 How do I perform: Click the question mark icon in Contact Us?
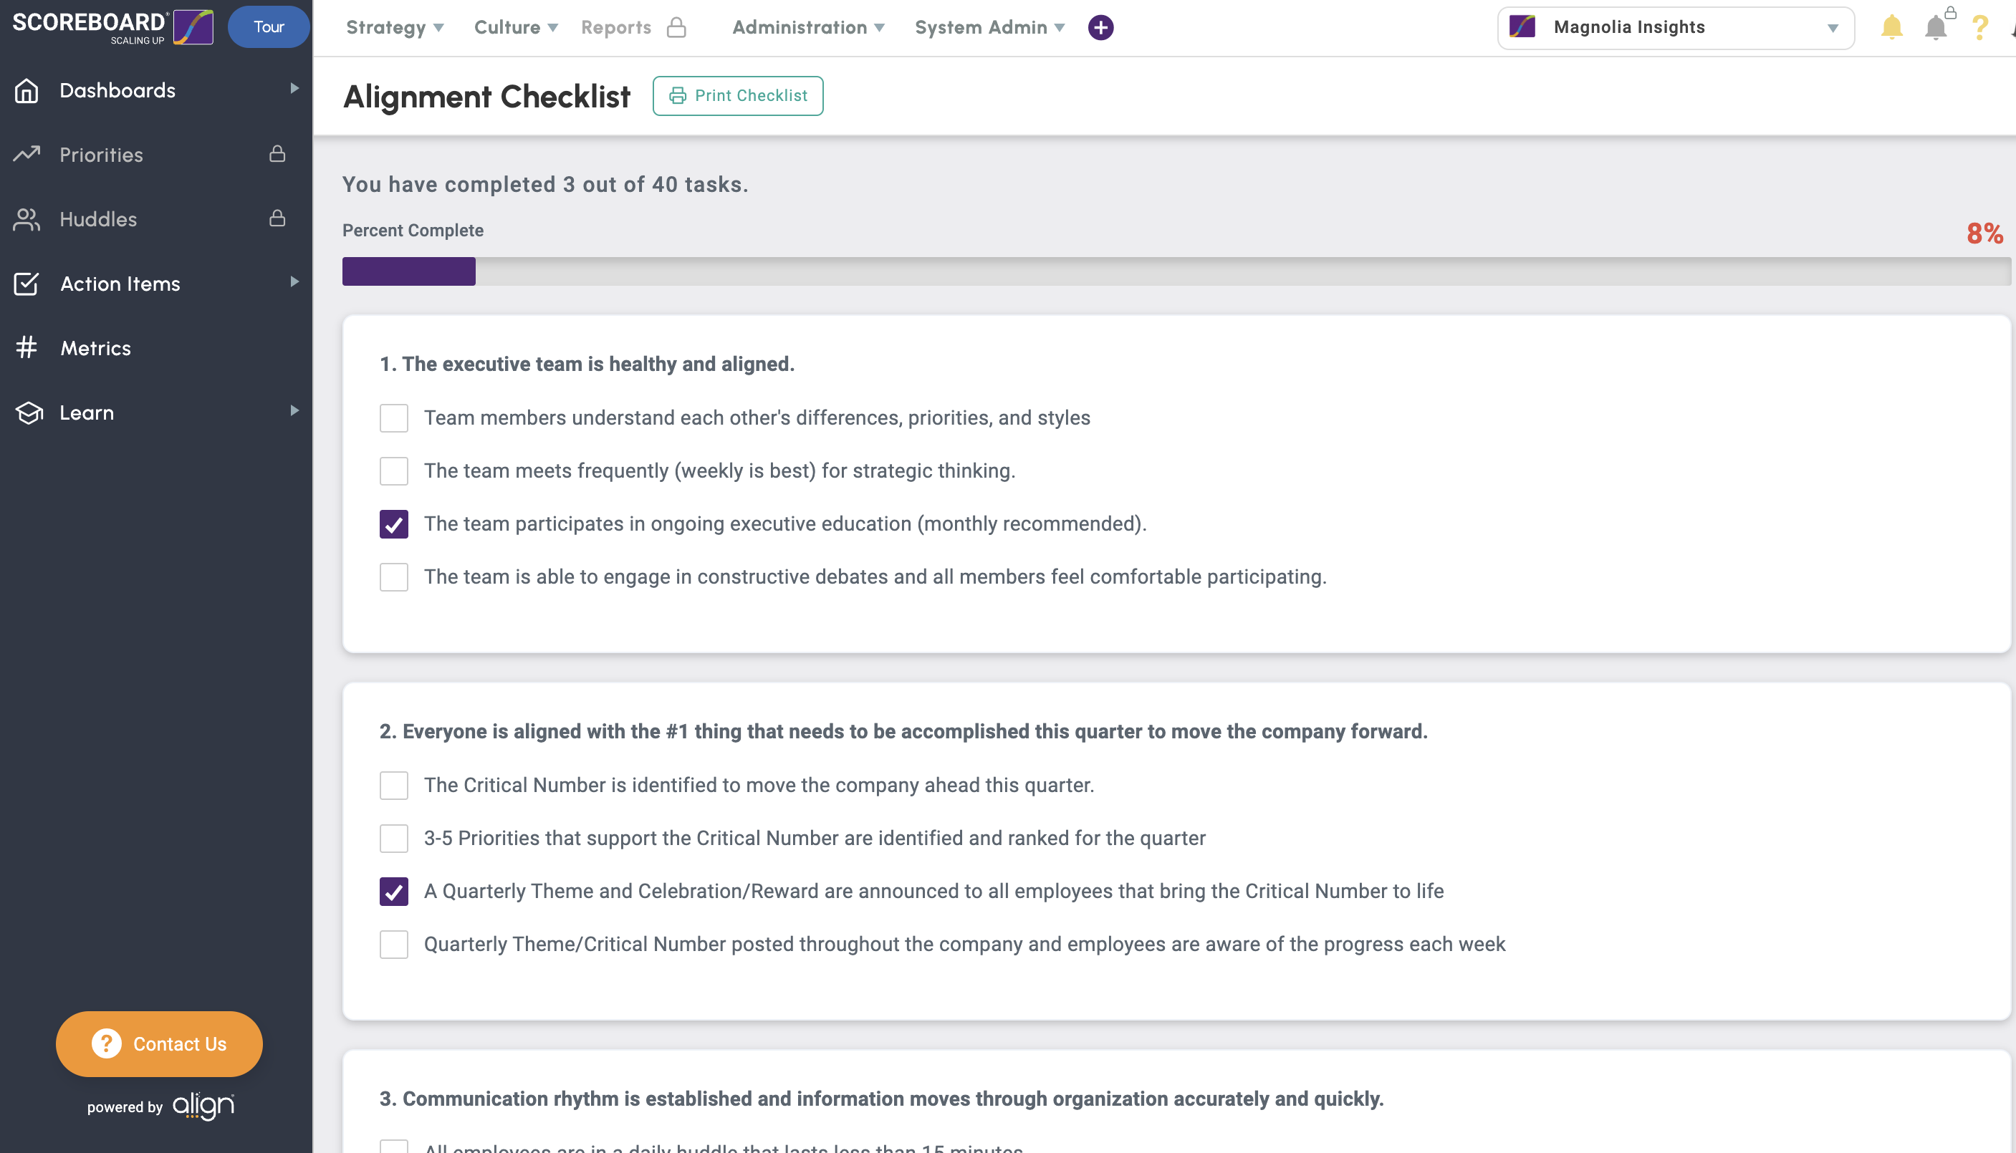(x=107, y=1043)
